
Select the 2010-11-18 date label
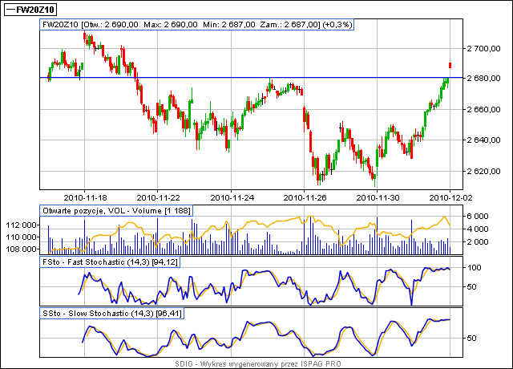tap(85, 198)
